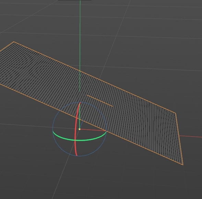Click the thin red line from origin to gizmo edge
This screenshot has height=199, width=202.
click(x=93, y=130)
